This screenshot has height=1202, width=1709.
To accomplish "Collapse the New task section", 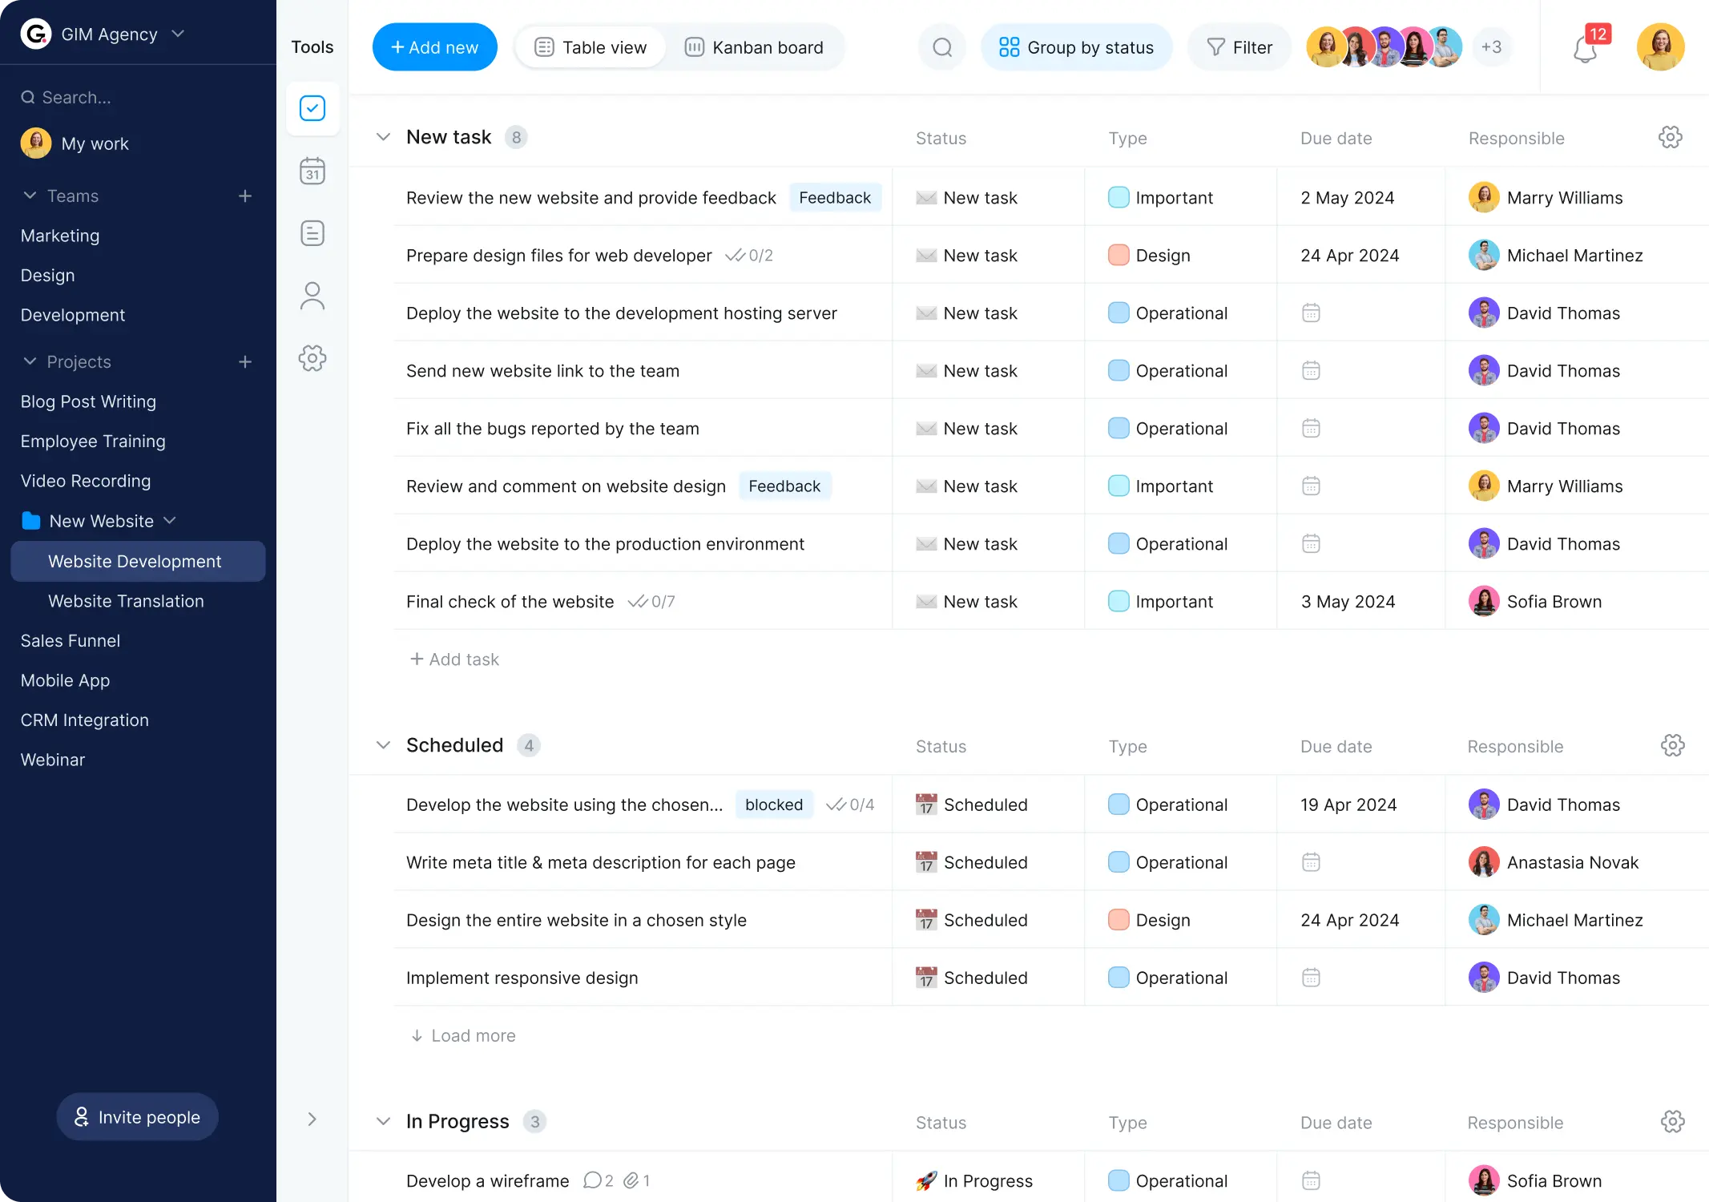I will [382, 136].
